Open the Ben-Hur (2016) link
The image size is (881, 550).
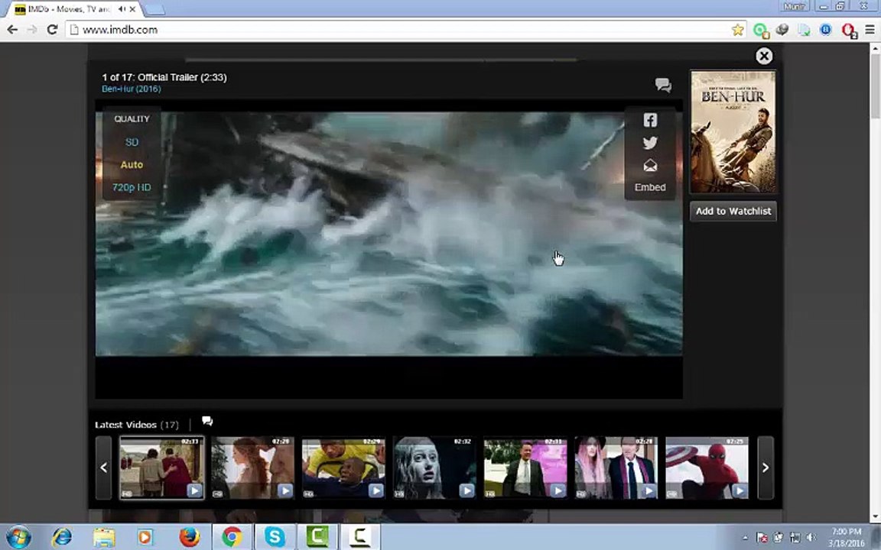pos(132,89)
